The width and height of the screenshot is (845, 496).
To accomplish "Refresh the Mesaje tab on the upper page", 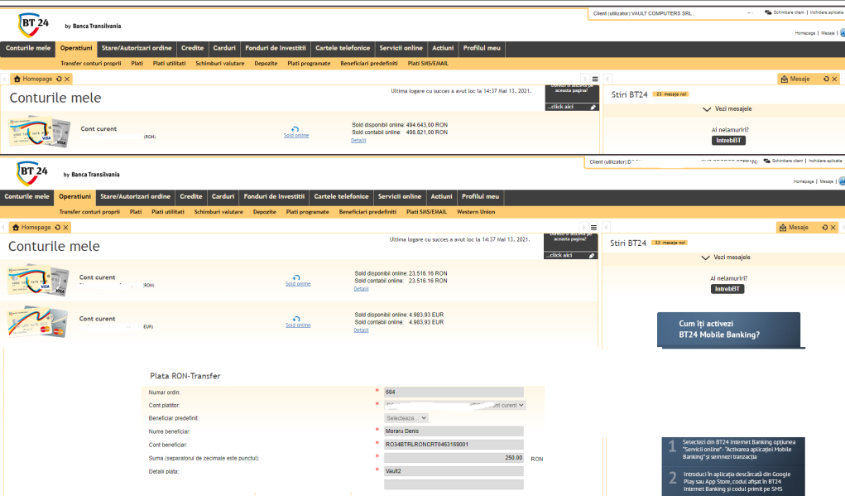I will pyautogui.click(x=826, y=79).
